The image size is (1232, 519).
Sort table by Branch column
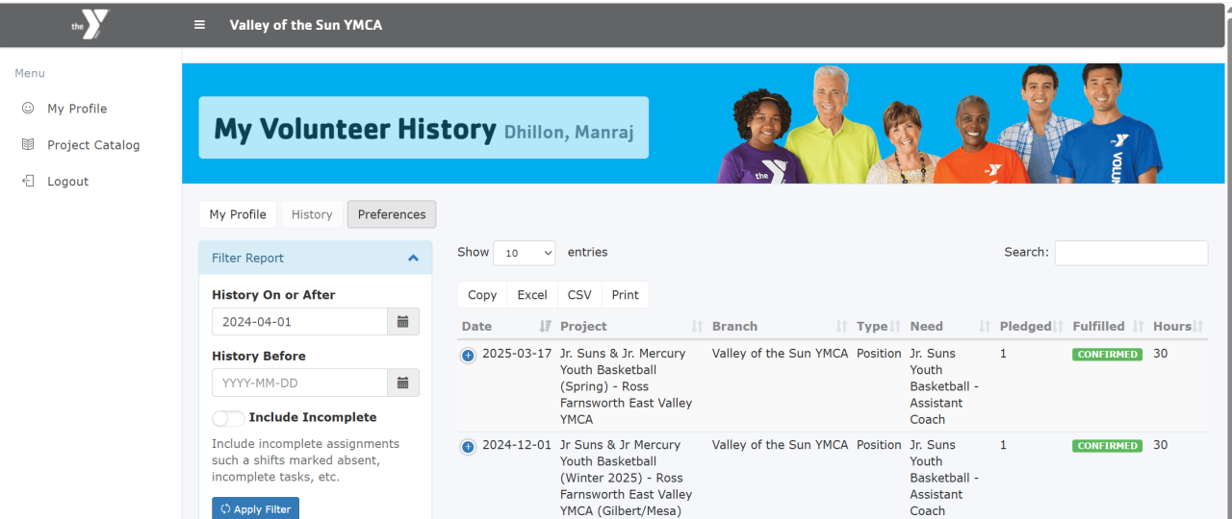[780, 326]
